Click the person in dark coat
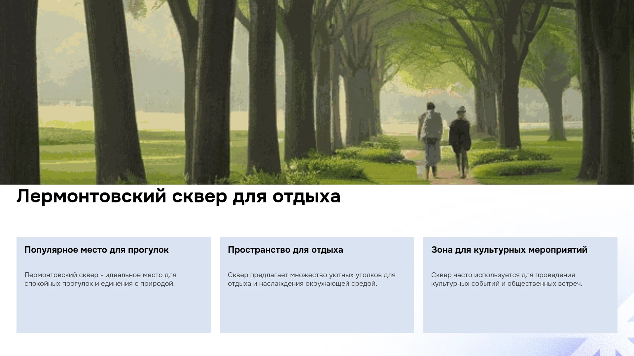 (x=460, y=142)
